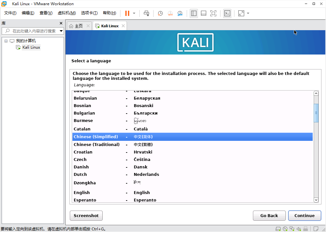
Task: Open the 查看(V) menu
Action: 46,13
